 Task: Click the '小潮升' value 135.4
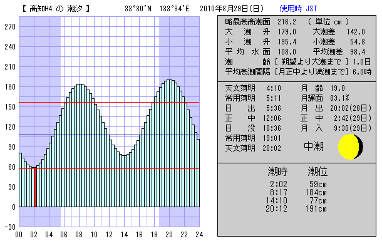pyautogui.click(x=287, y=42)
